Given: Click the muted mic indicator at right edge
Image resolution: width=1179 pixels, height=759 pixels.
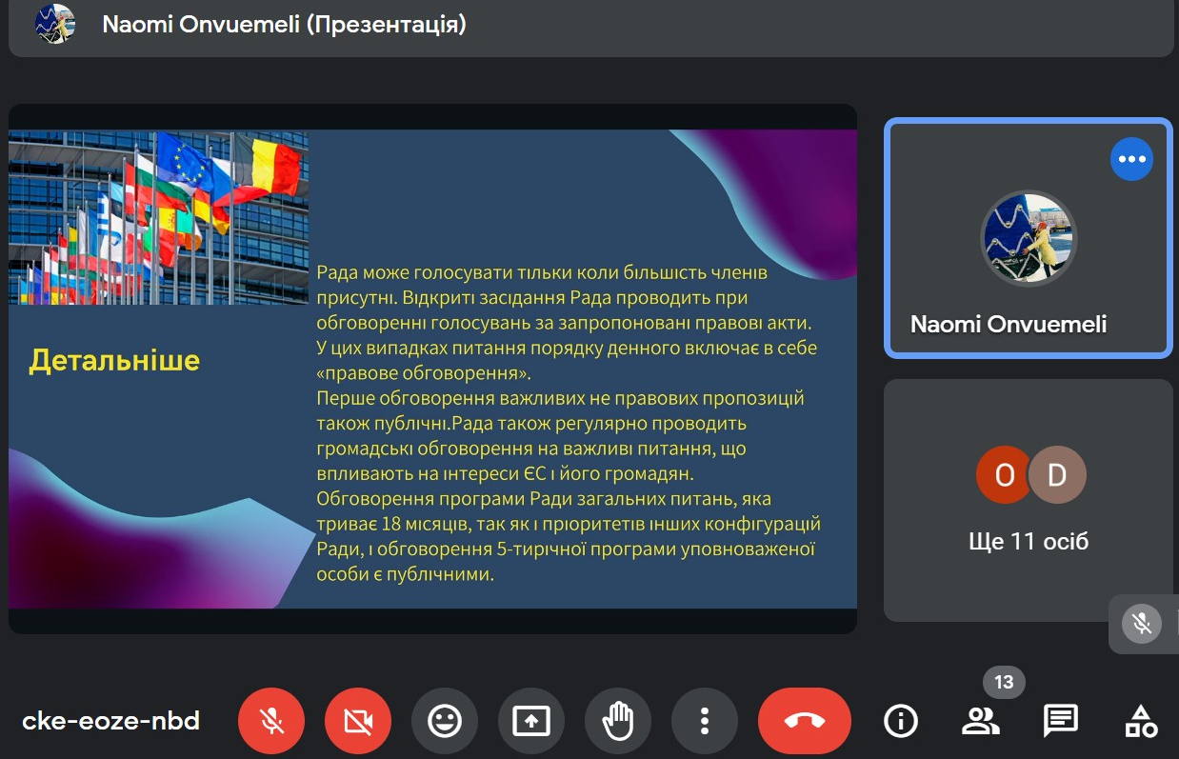Looking at the screenshot, I should pos(1142,624).
